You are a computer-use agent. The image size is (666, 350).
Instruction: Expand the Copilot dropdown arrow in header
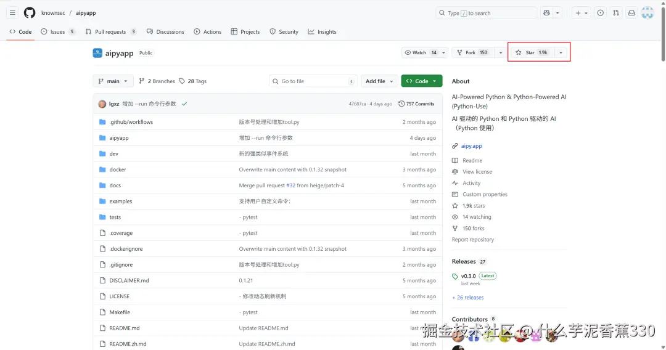[x=557, y=13]
